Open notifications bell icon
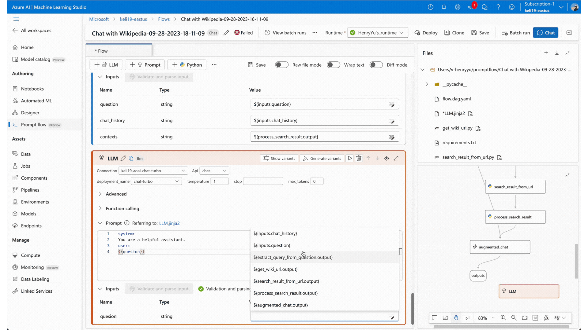The height and width of the screenshot is (330, 588). 444,7
